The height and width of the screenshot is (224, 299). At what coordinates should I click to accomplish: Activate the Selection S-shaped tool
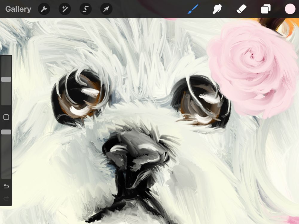(x=86, y=9)
